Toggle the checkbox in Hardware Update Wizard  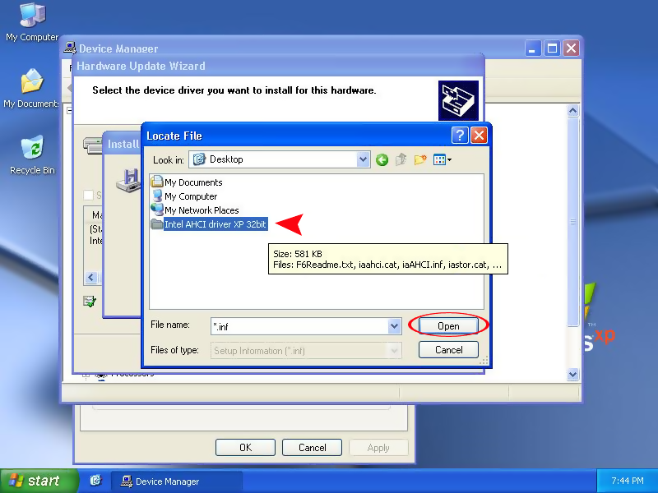(88, 195)
